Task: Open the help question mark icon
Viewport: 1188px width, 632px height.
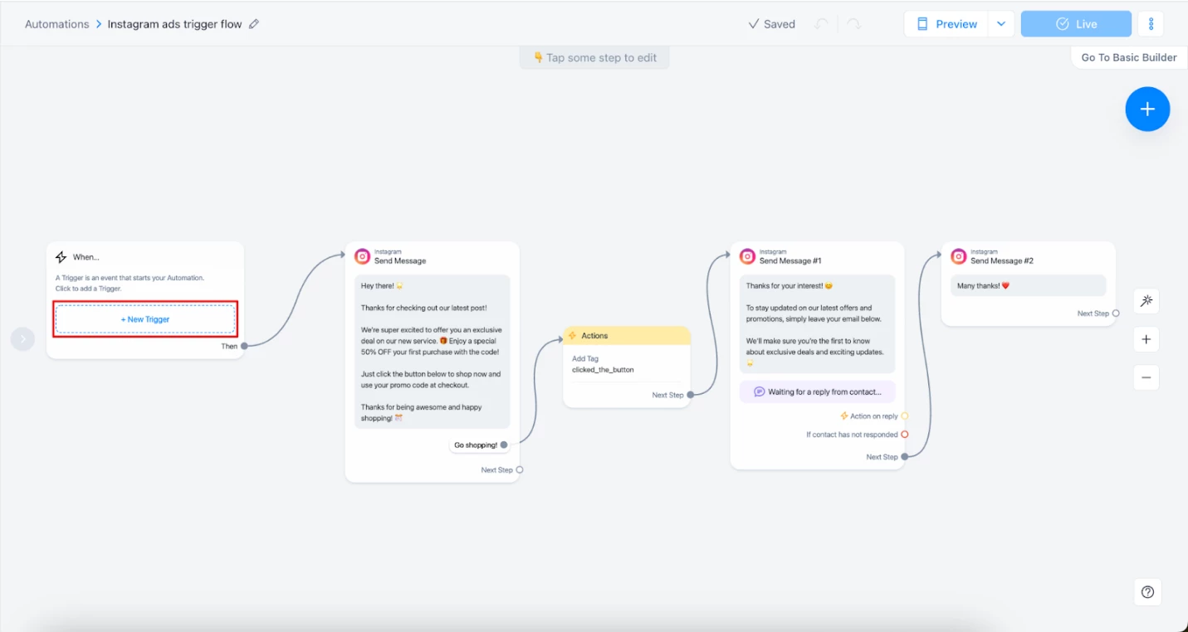Action: pos(1147,592)
